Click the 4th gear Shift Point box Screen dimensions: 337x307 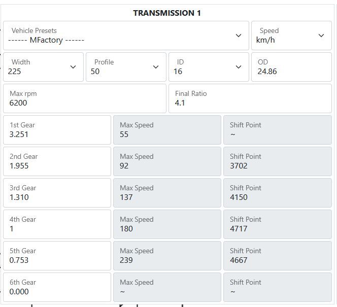pos(277,224)
